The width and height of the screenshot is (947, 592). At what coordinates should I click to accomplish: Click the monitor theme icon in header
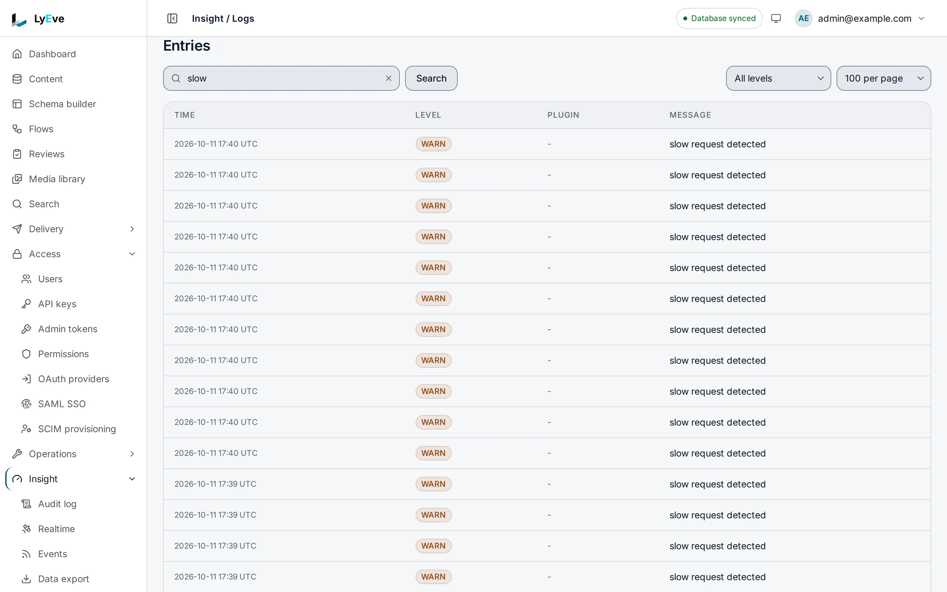coord(776,18)
